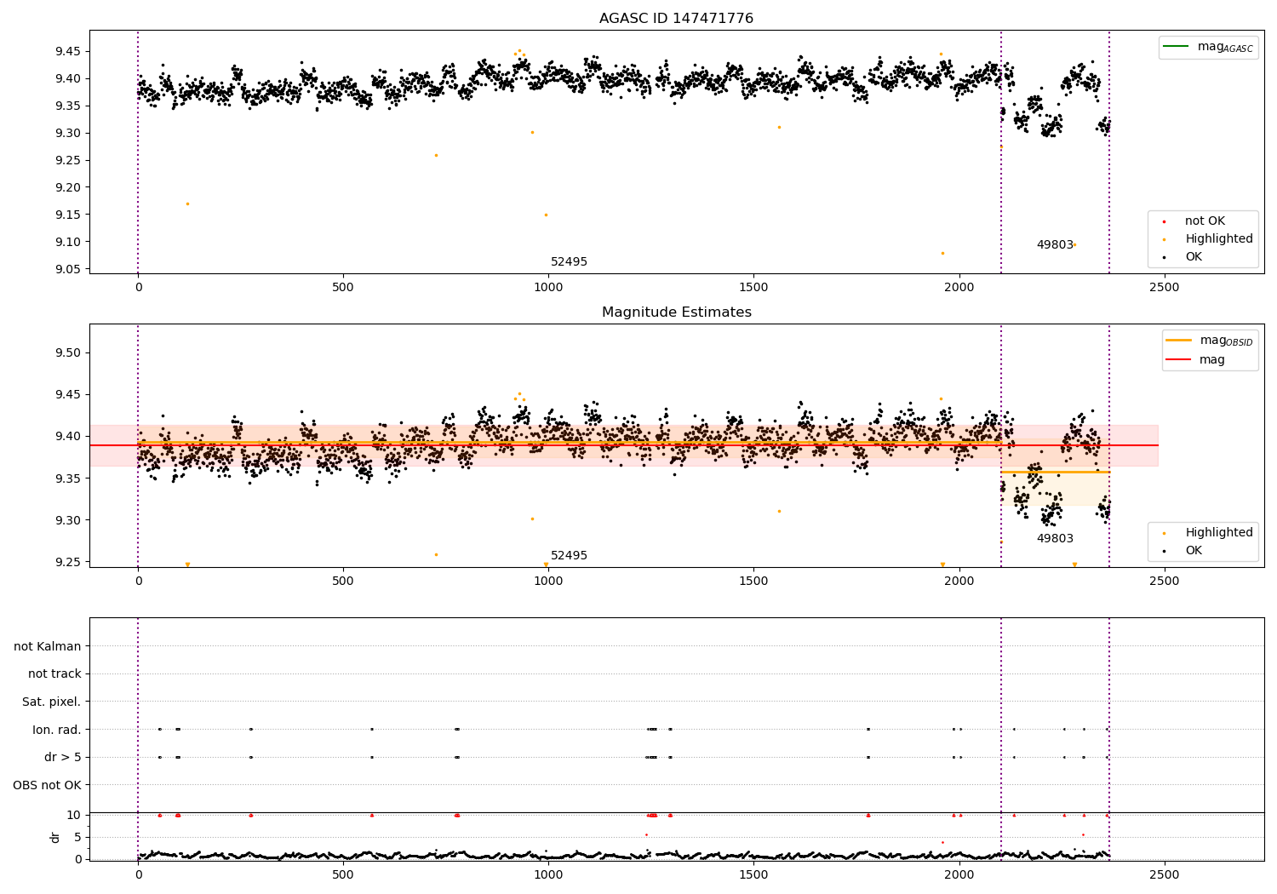
Task: Click 'OK' legend entry in top plot
Action: (1194, 257)
